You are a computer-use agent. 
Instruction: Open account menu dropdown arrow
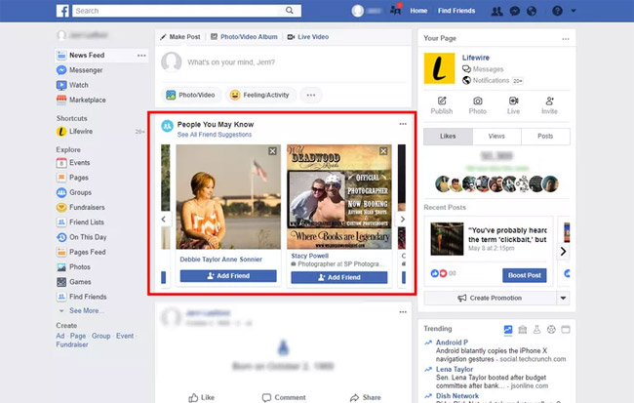pos(574,11)
